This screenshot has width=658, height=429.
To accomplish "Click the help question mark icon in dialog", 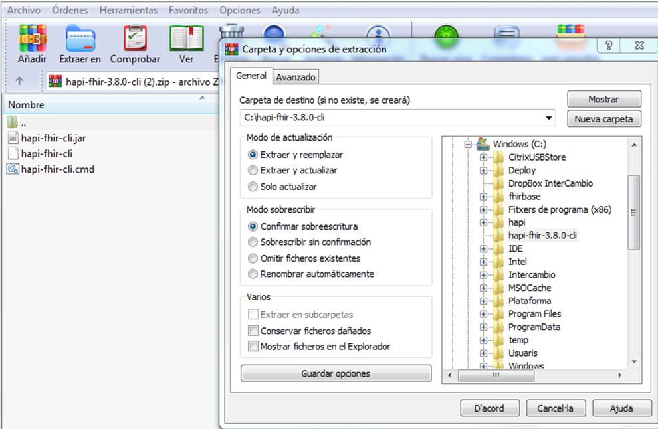I will pyautogui.click(x=609, y=46).
